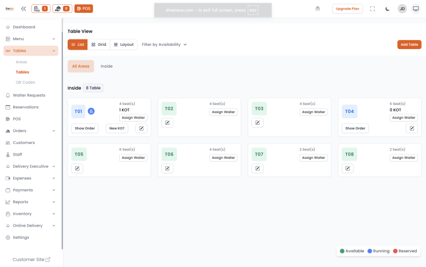Click the Add Table button
The width and height of the screenshot is (426, 267).
coord(409,45)
